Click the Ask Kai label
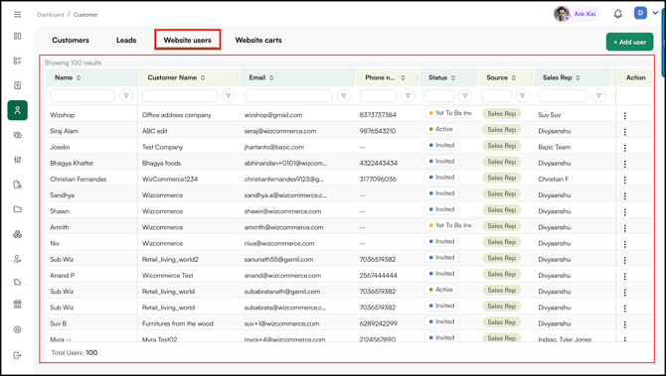Screen dimensions: 666x376 (x=584, y=14)
